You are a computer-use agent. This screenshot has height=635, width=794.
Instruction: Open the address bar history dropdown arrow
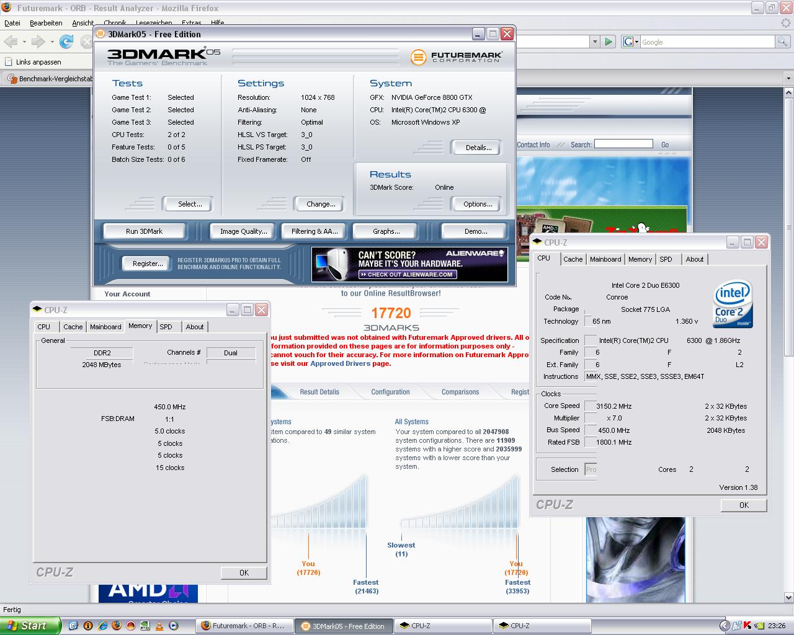(x=595, y=42)
